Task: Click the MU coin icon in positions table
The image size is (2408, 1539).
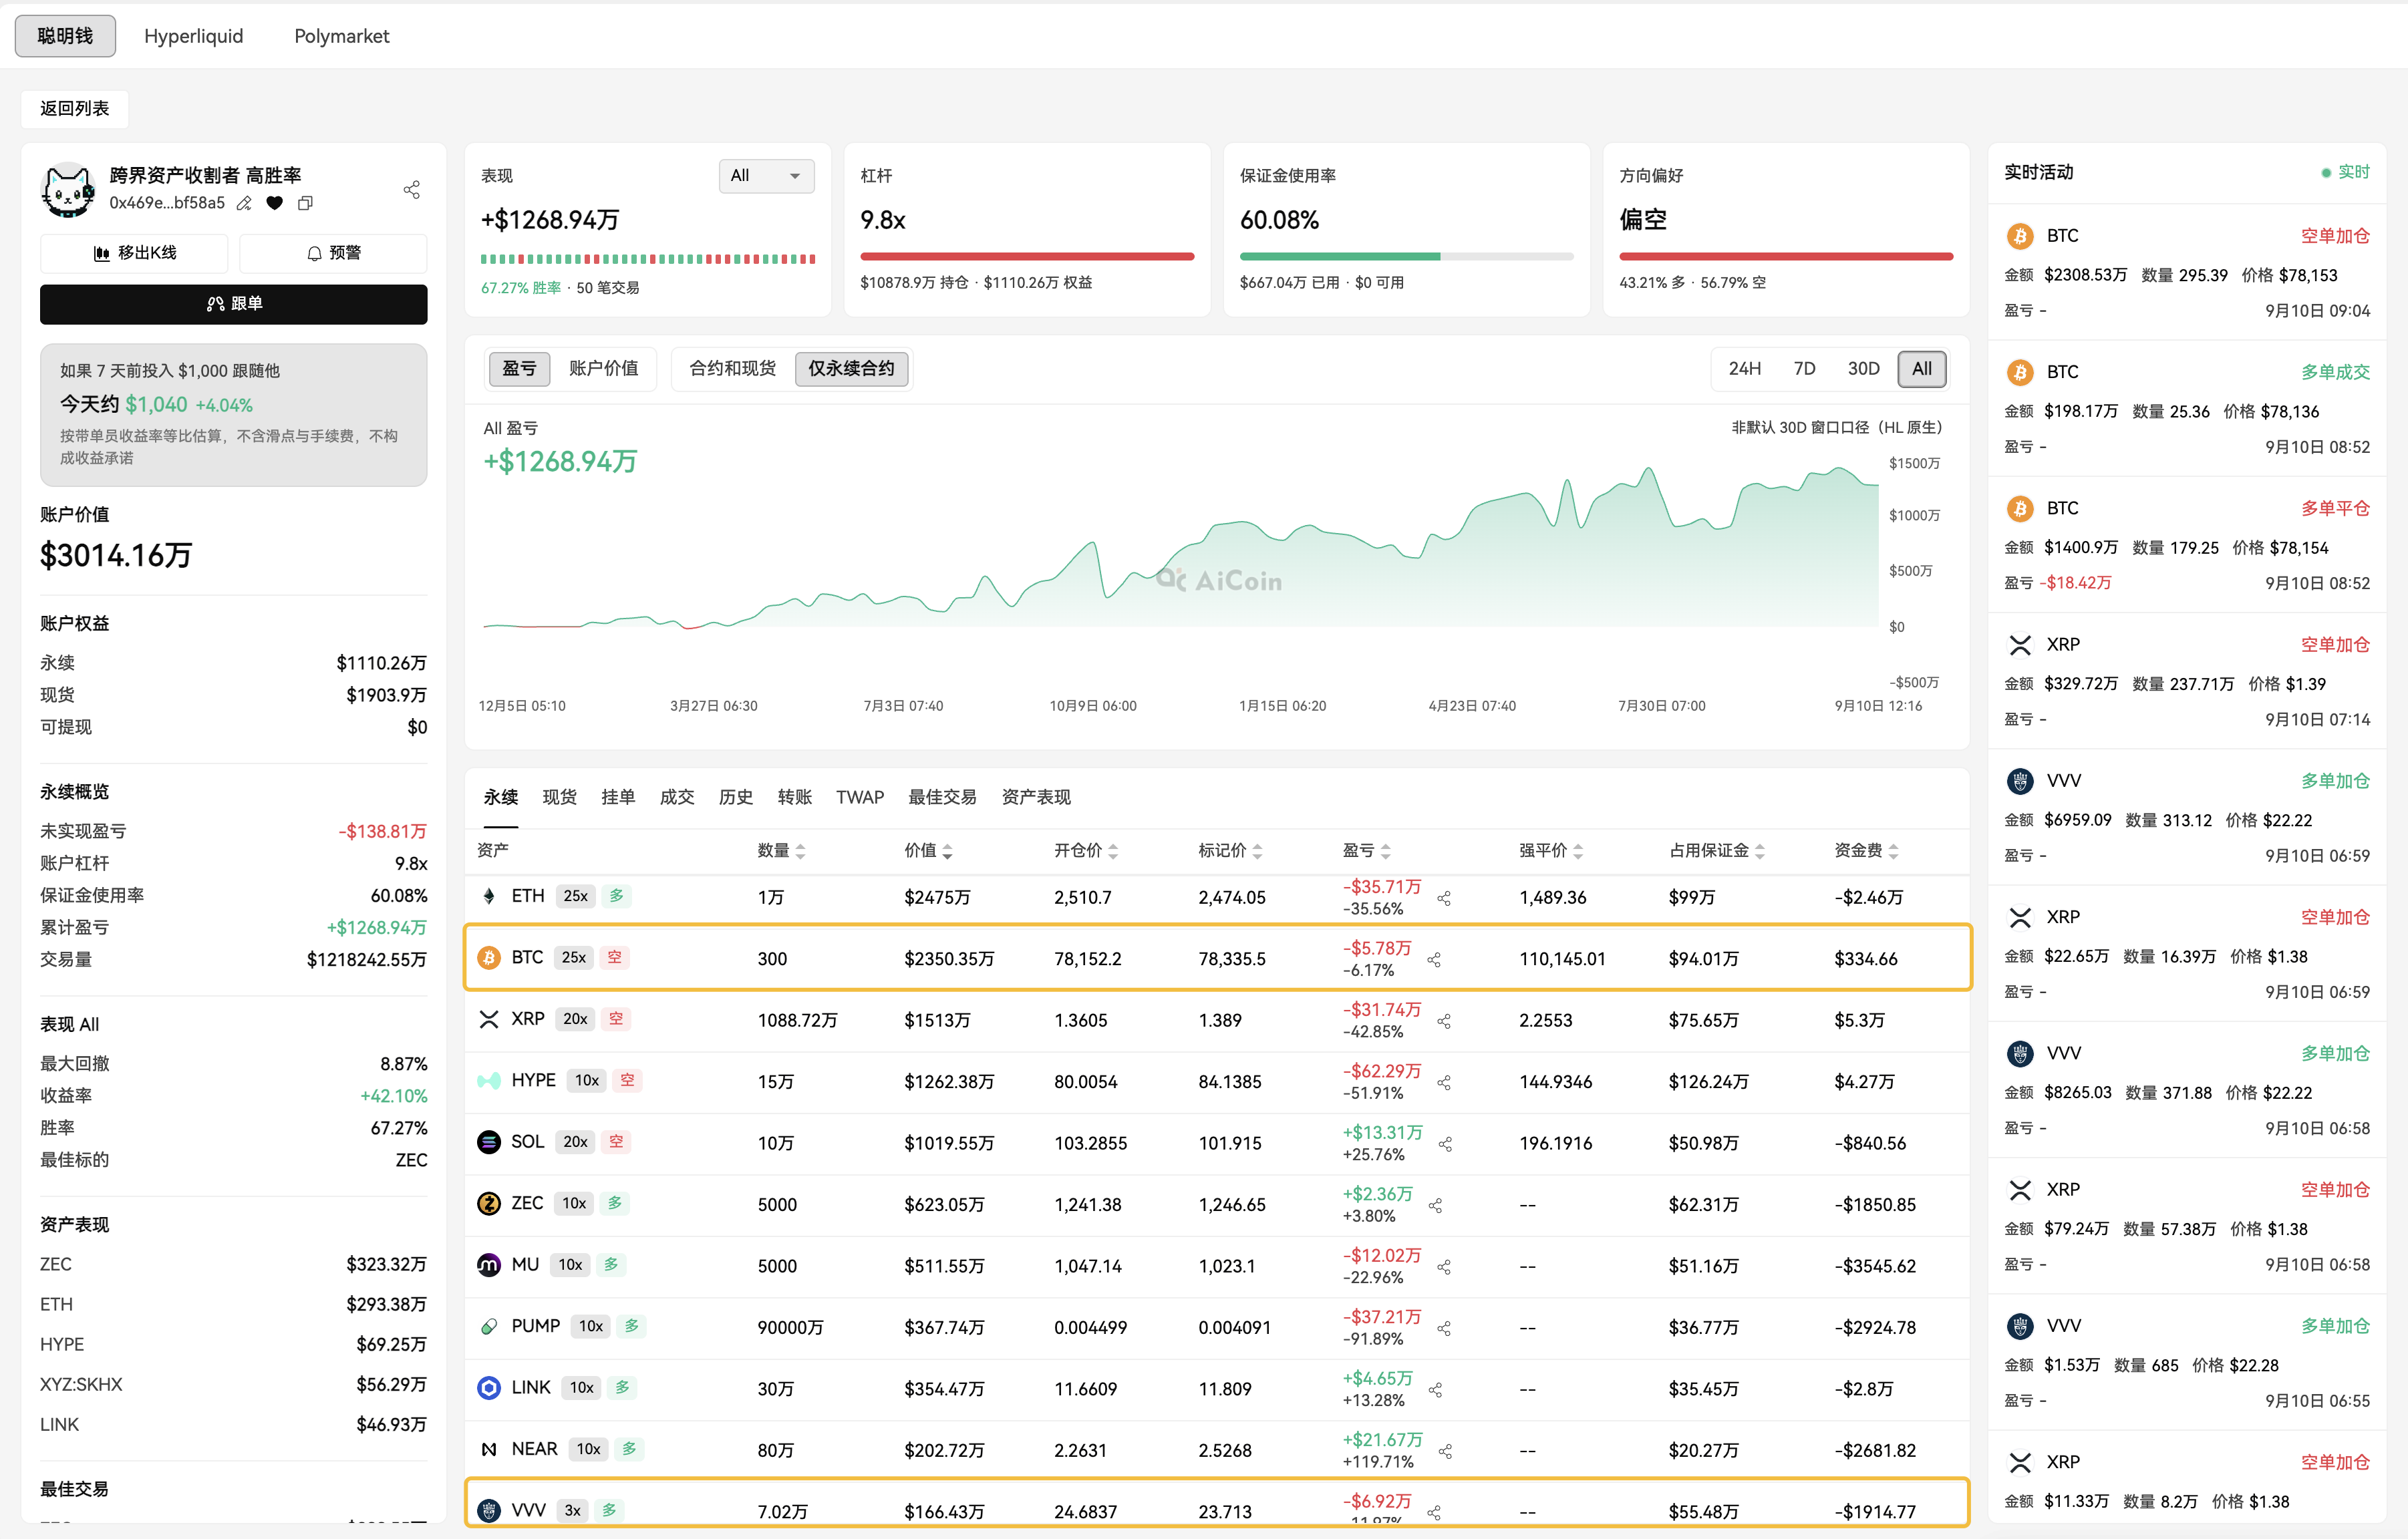Action: (x=489, y=1265)
